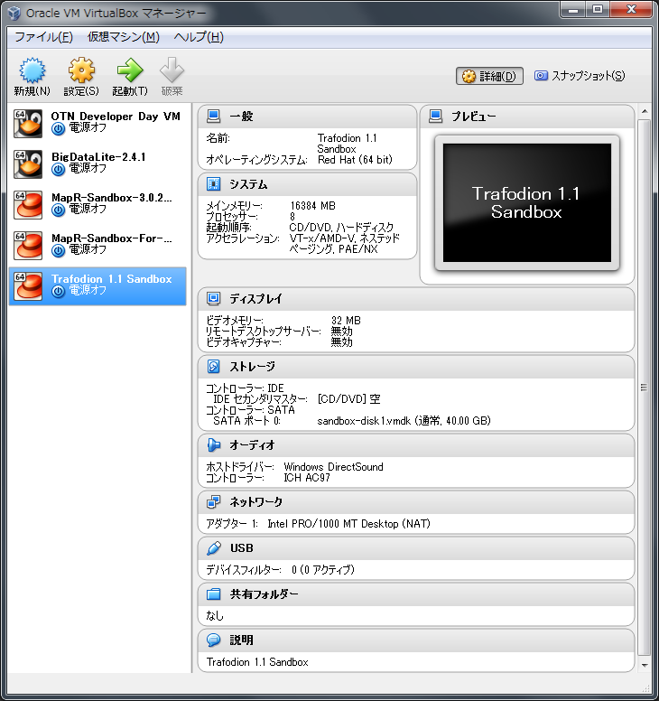Click the snapshot camera icon
The image size is (659, 701).
click(x=541, y=76)
